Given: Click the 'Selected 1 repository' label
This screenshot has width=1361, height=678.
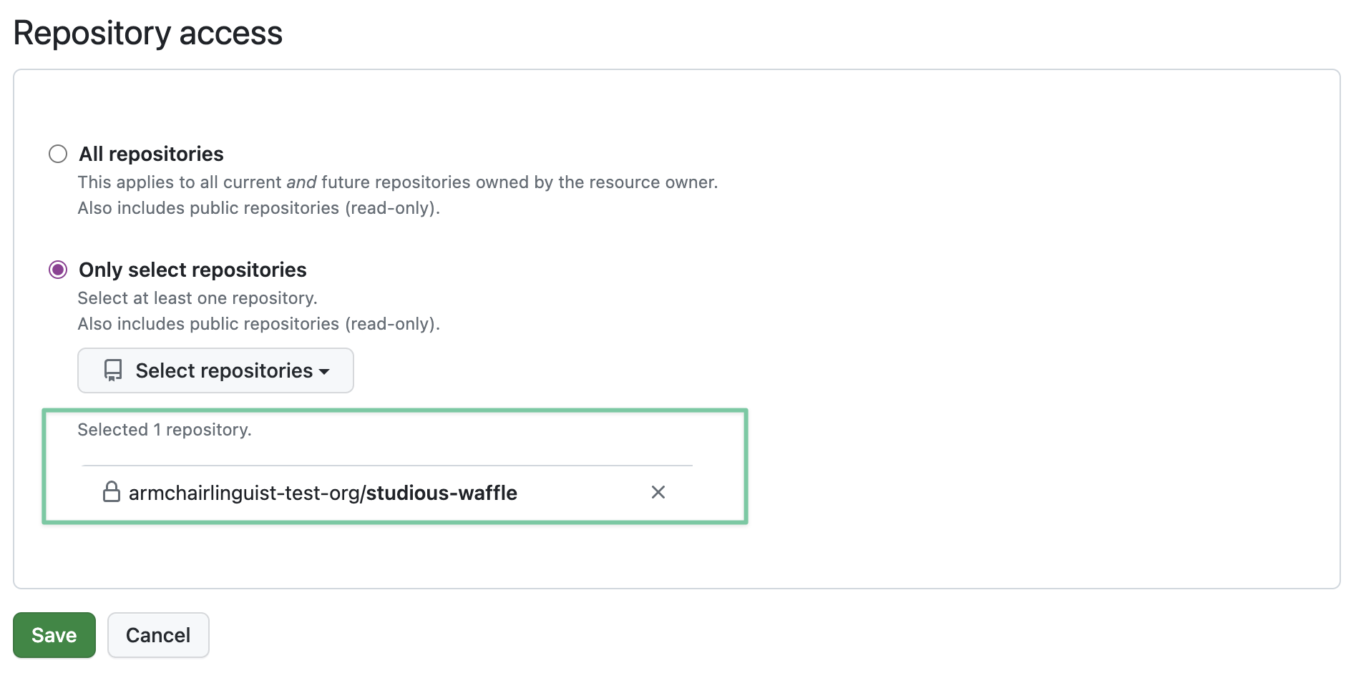Looking at the screenshot, I should coord(164,429).
